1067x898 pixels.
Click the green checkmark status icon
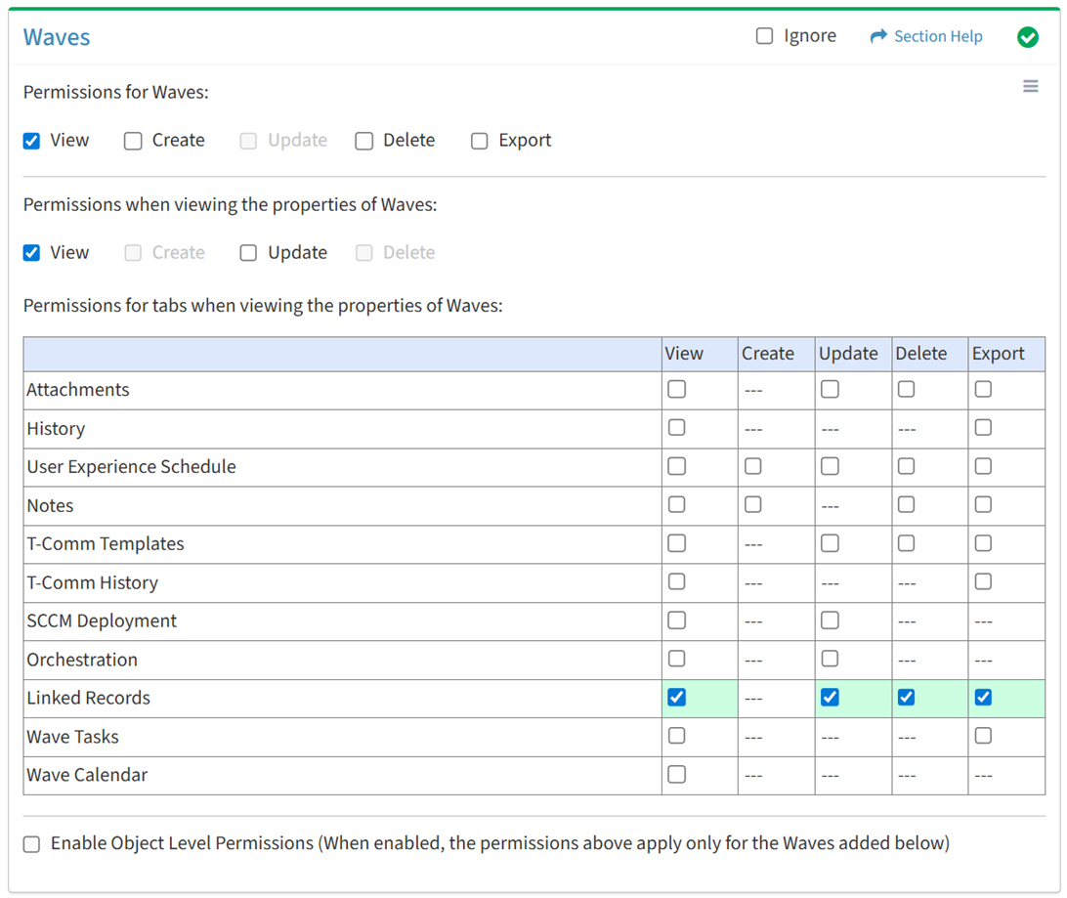point(1027,37)
